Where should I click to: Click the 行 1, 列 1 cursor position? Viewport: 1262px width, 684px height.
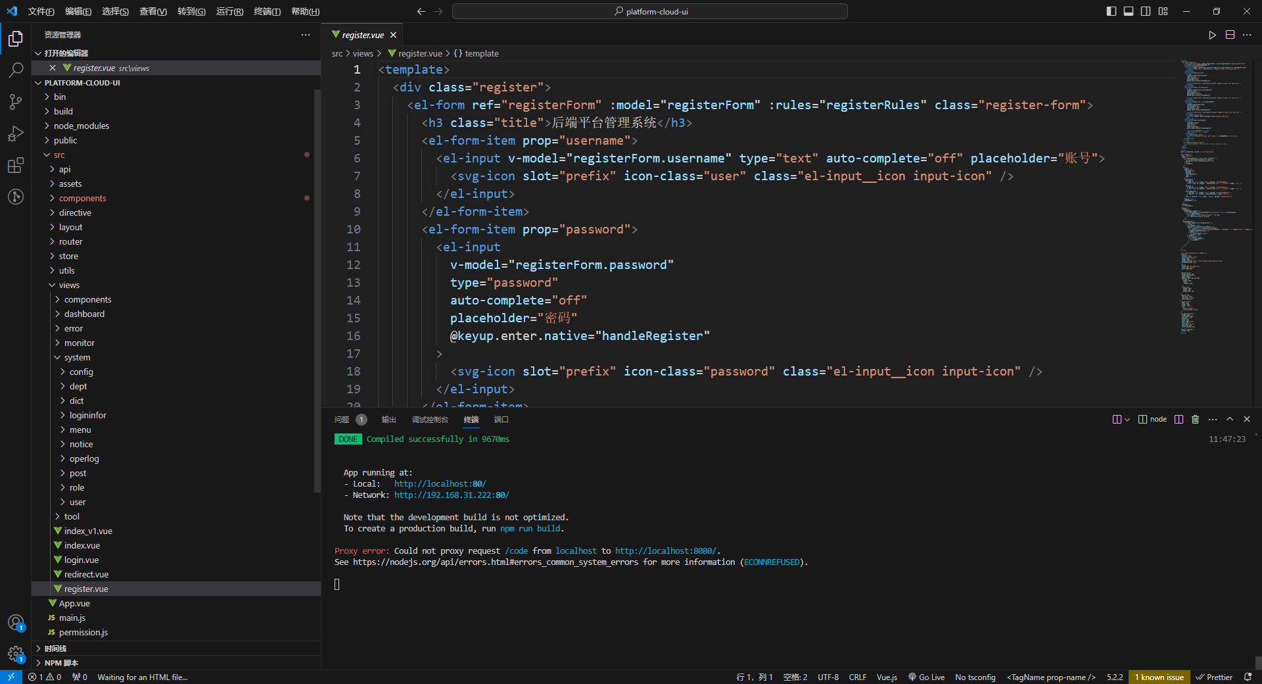tap(755, 677)
